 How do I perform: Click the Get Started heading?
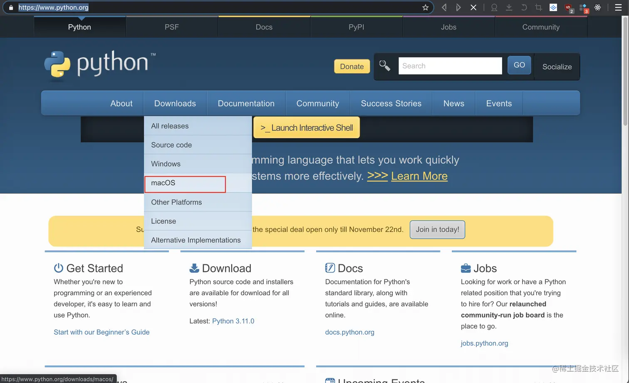[x=95, y=268]
